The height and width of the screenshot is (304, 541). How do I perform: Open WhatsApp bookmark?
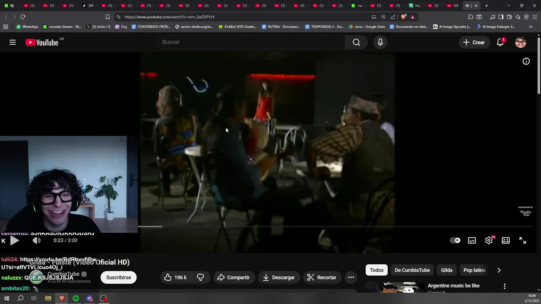27,27
